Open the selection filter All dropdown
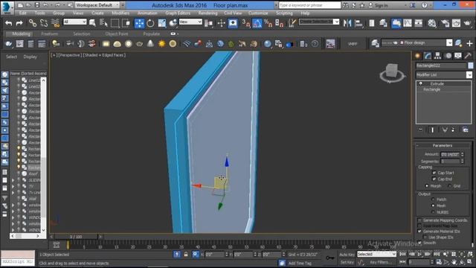 tap(75, 22)
